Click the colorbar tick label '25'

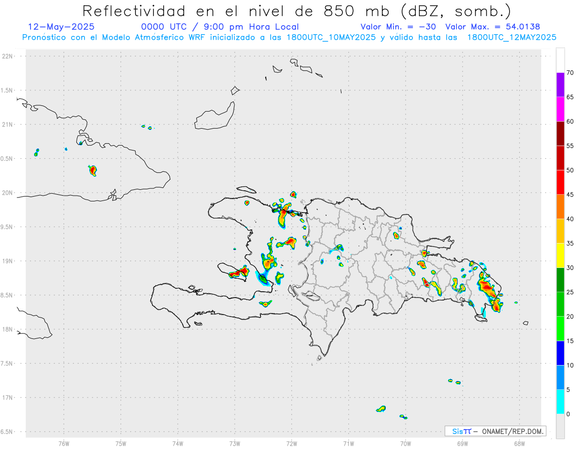pos(570,292)
